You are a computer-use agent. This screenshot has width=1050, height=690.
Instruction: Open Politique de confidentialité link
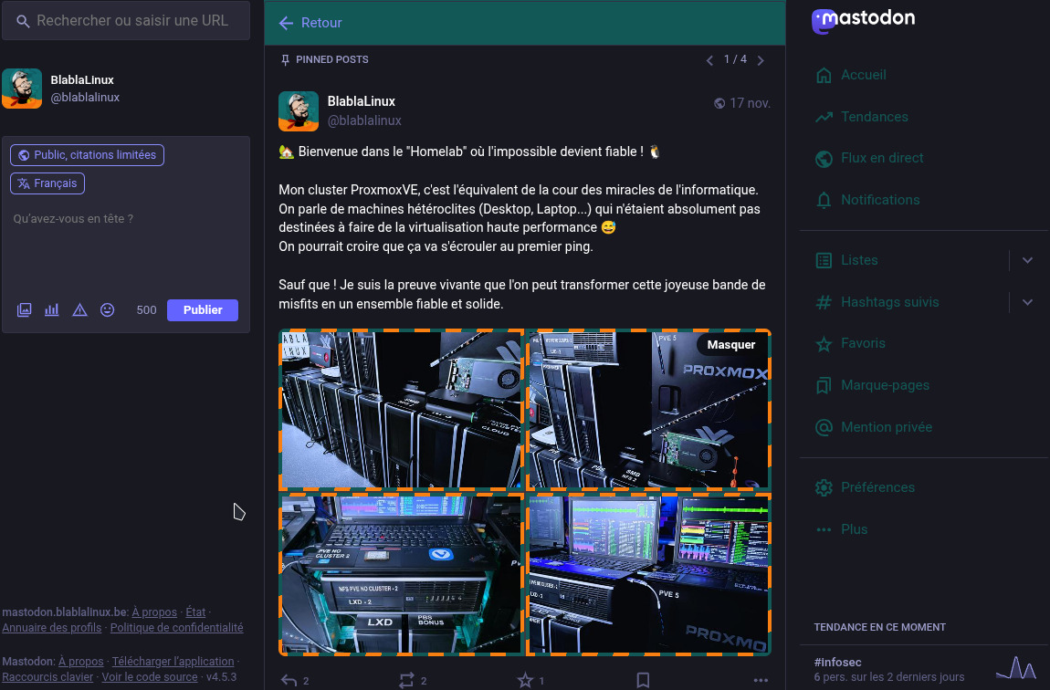tap(177, 628)
